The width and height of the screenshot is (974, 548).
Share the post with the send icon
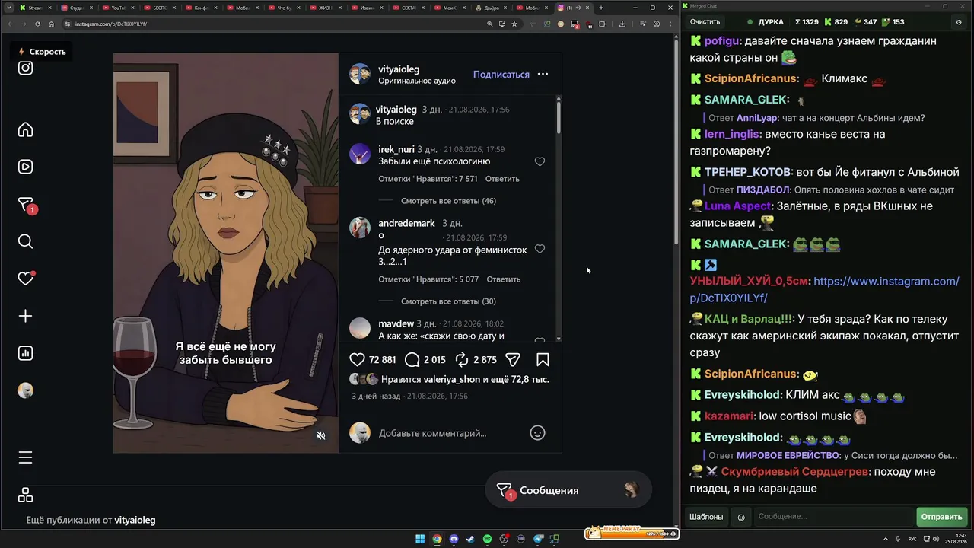point(513,359)
